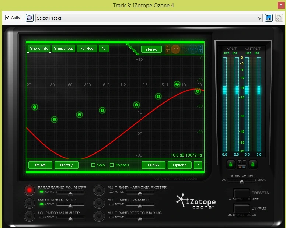This screenshot has width=286, height=228.
Task: Select EQ node 1
Action: 35,107
